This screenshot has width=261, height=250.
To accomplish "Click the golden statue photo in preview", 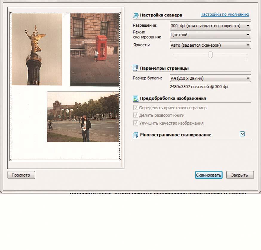I will [x=36, y=49].
